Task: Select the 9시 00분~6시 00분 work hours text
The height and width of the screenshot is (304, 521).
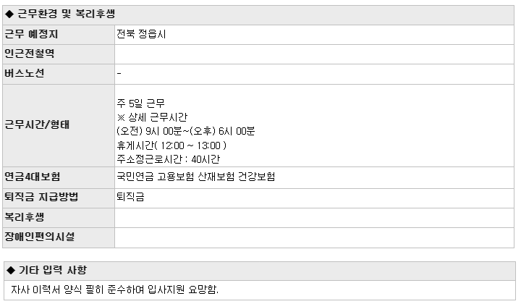Action: [186, 131]
